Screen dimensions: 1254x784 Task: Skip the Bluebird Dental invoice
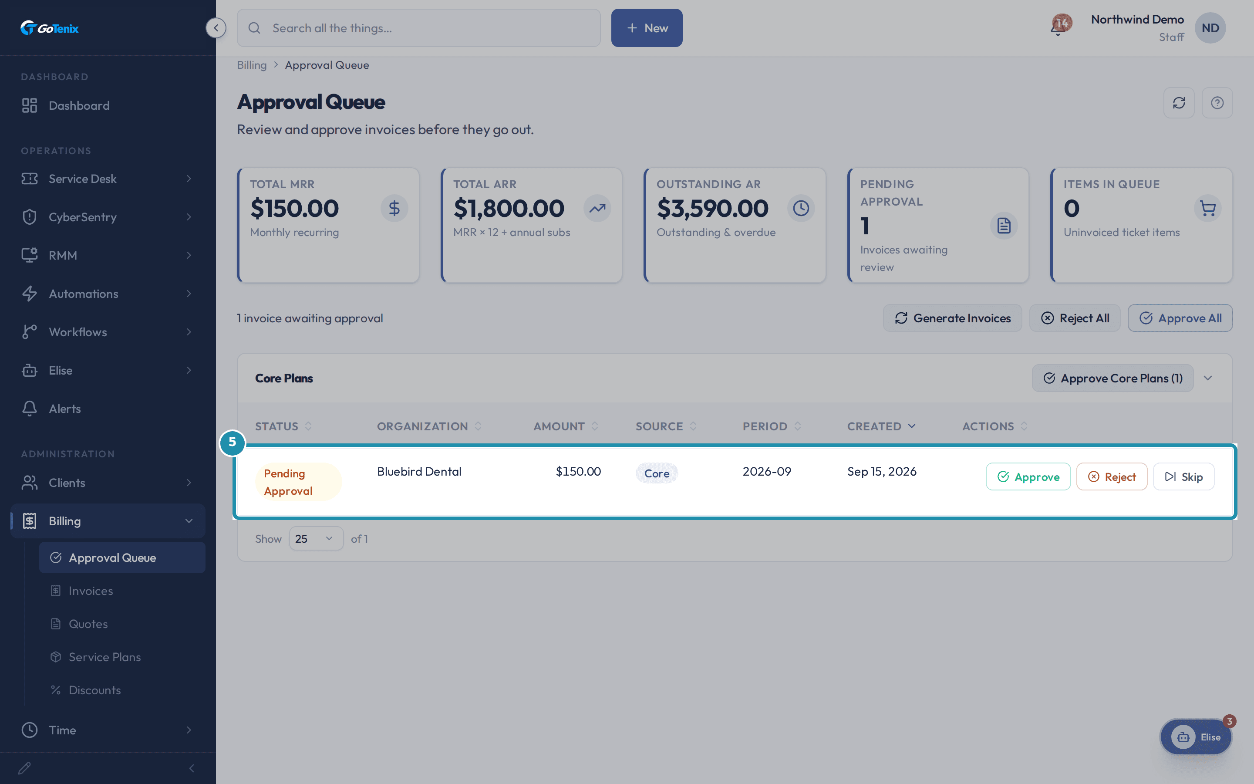[x=1183, y=476]
